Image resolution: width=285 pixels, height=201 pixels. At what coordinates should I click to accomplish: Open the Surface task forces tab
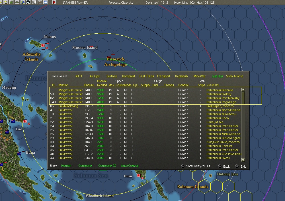click(x=112, y=76)
